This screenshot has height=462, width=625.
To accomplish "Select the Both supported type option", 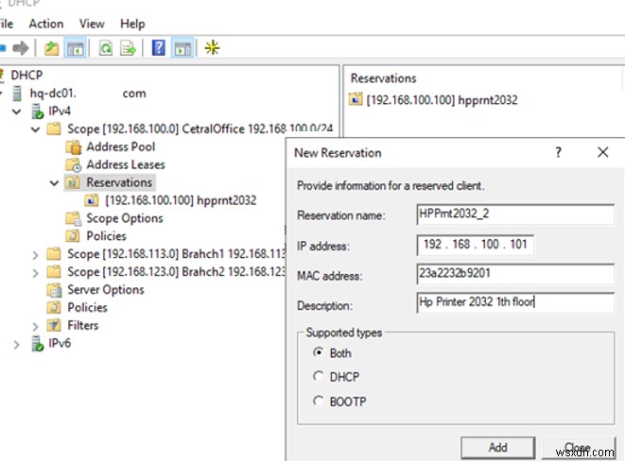I will pos(318,353).
